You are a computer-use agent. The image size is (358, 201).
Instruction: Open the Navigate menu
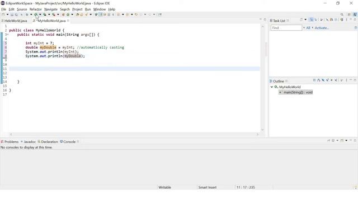click(51, 9)
